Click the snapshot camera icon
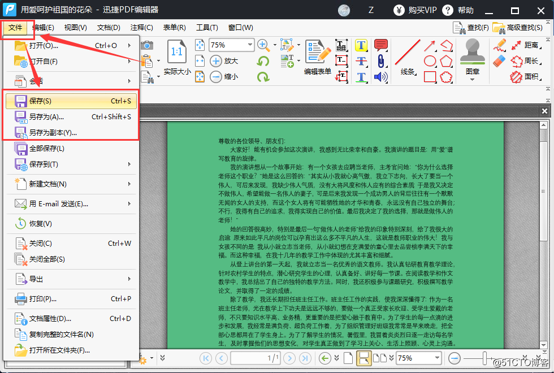 (147, 45)
